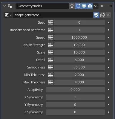Screen dimensions: 115x119
Task: Edit the shape generator node group name
Action: [53, 15]
